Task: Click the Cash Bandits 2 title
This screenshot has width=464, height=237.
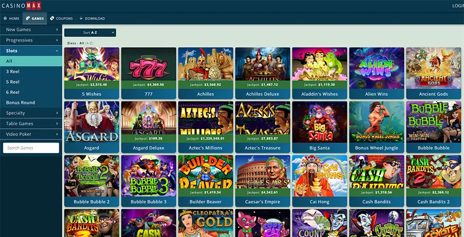Action: 434,202
